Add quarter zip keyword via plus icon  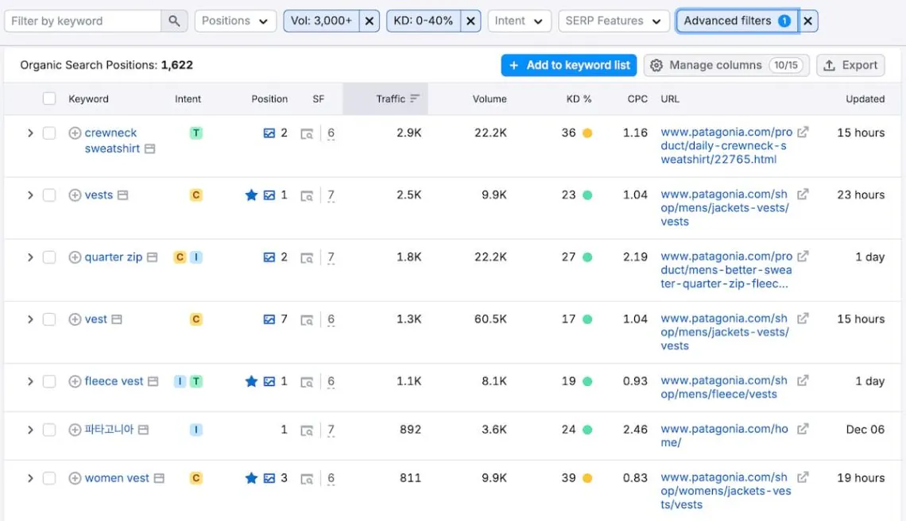point(75,257)
